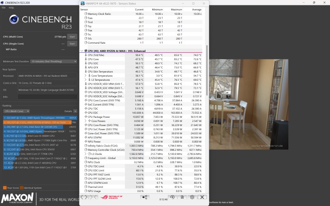The width and height of the screenshot is (330, 206).
Task: Select the NPU Usage row
Action: 141,191
